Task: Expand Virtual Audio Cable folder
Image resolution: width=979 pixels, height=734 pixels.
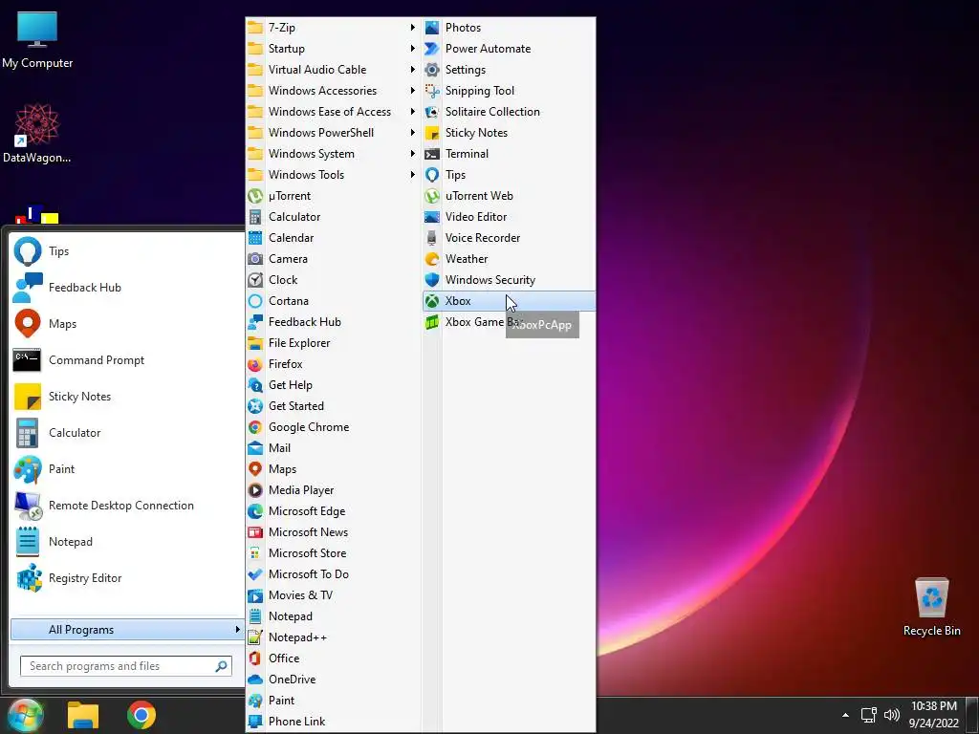Action: (x=333, y=70)
